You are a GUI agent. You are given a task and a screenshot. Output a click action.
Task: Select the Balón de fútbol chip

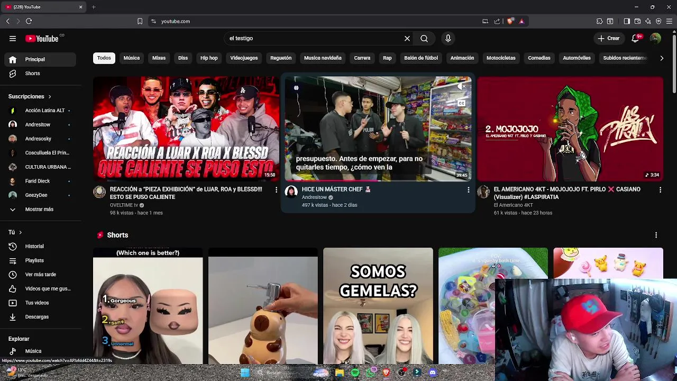coord(421,58)
